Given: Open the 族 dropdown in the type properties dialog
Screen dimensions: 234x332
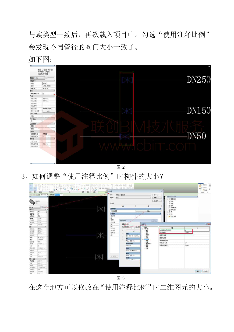Looking at the screenshot, I should click(133, 195).
